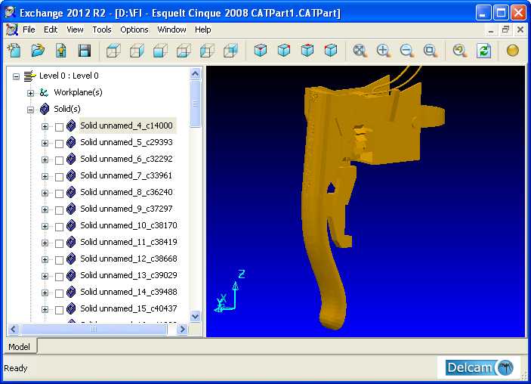531x384 pixels.
Task: Select isometric view with red front corner
Action: pos(260,51)
